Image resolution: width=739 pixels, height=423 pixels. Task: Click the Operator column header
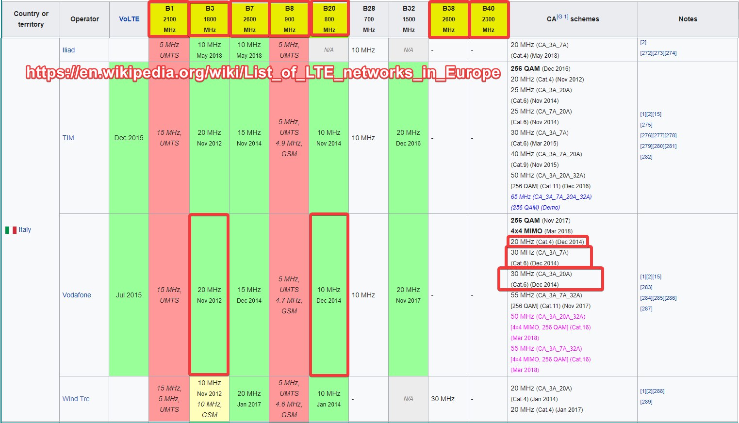tap(84, 19)
